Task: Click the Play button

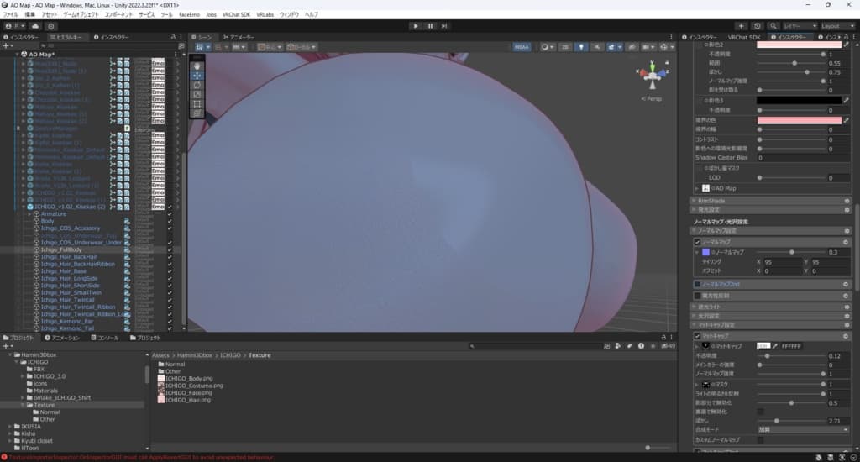Action: (415, 26)
